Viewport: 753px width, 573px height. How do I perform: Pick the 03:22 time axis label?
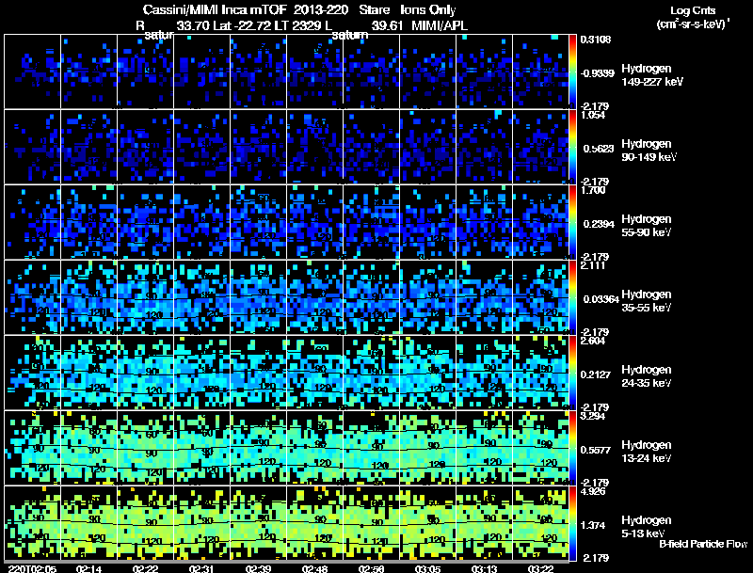point(541,568)
